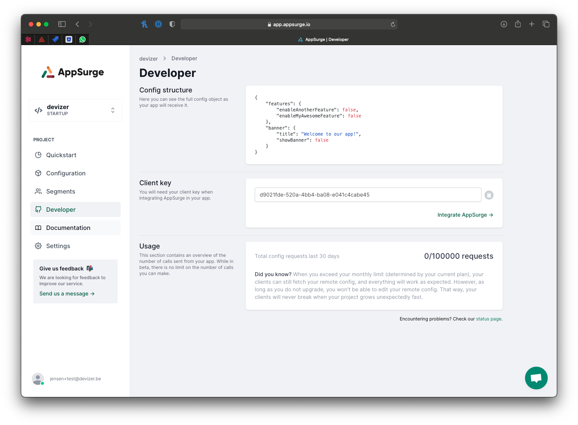The height and width of the screenshot is (425, 578).
Task: Open the Honey extension icon in toolbar
Action: (x=144, y=24)
